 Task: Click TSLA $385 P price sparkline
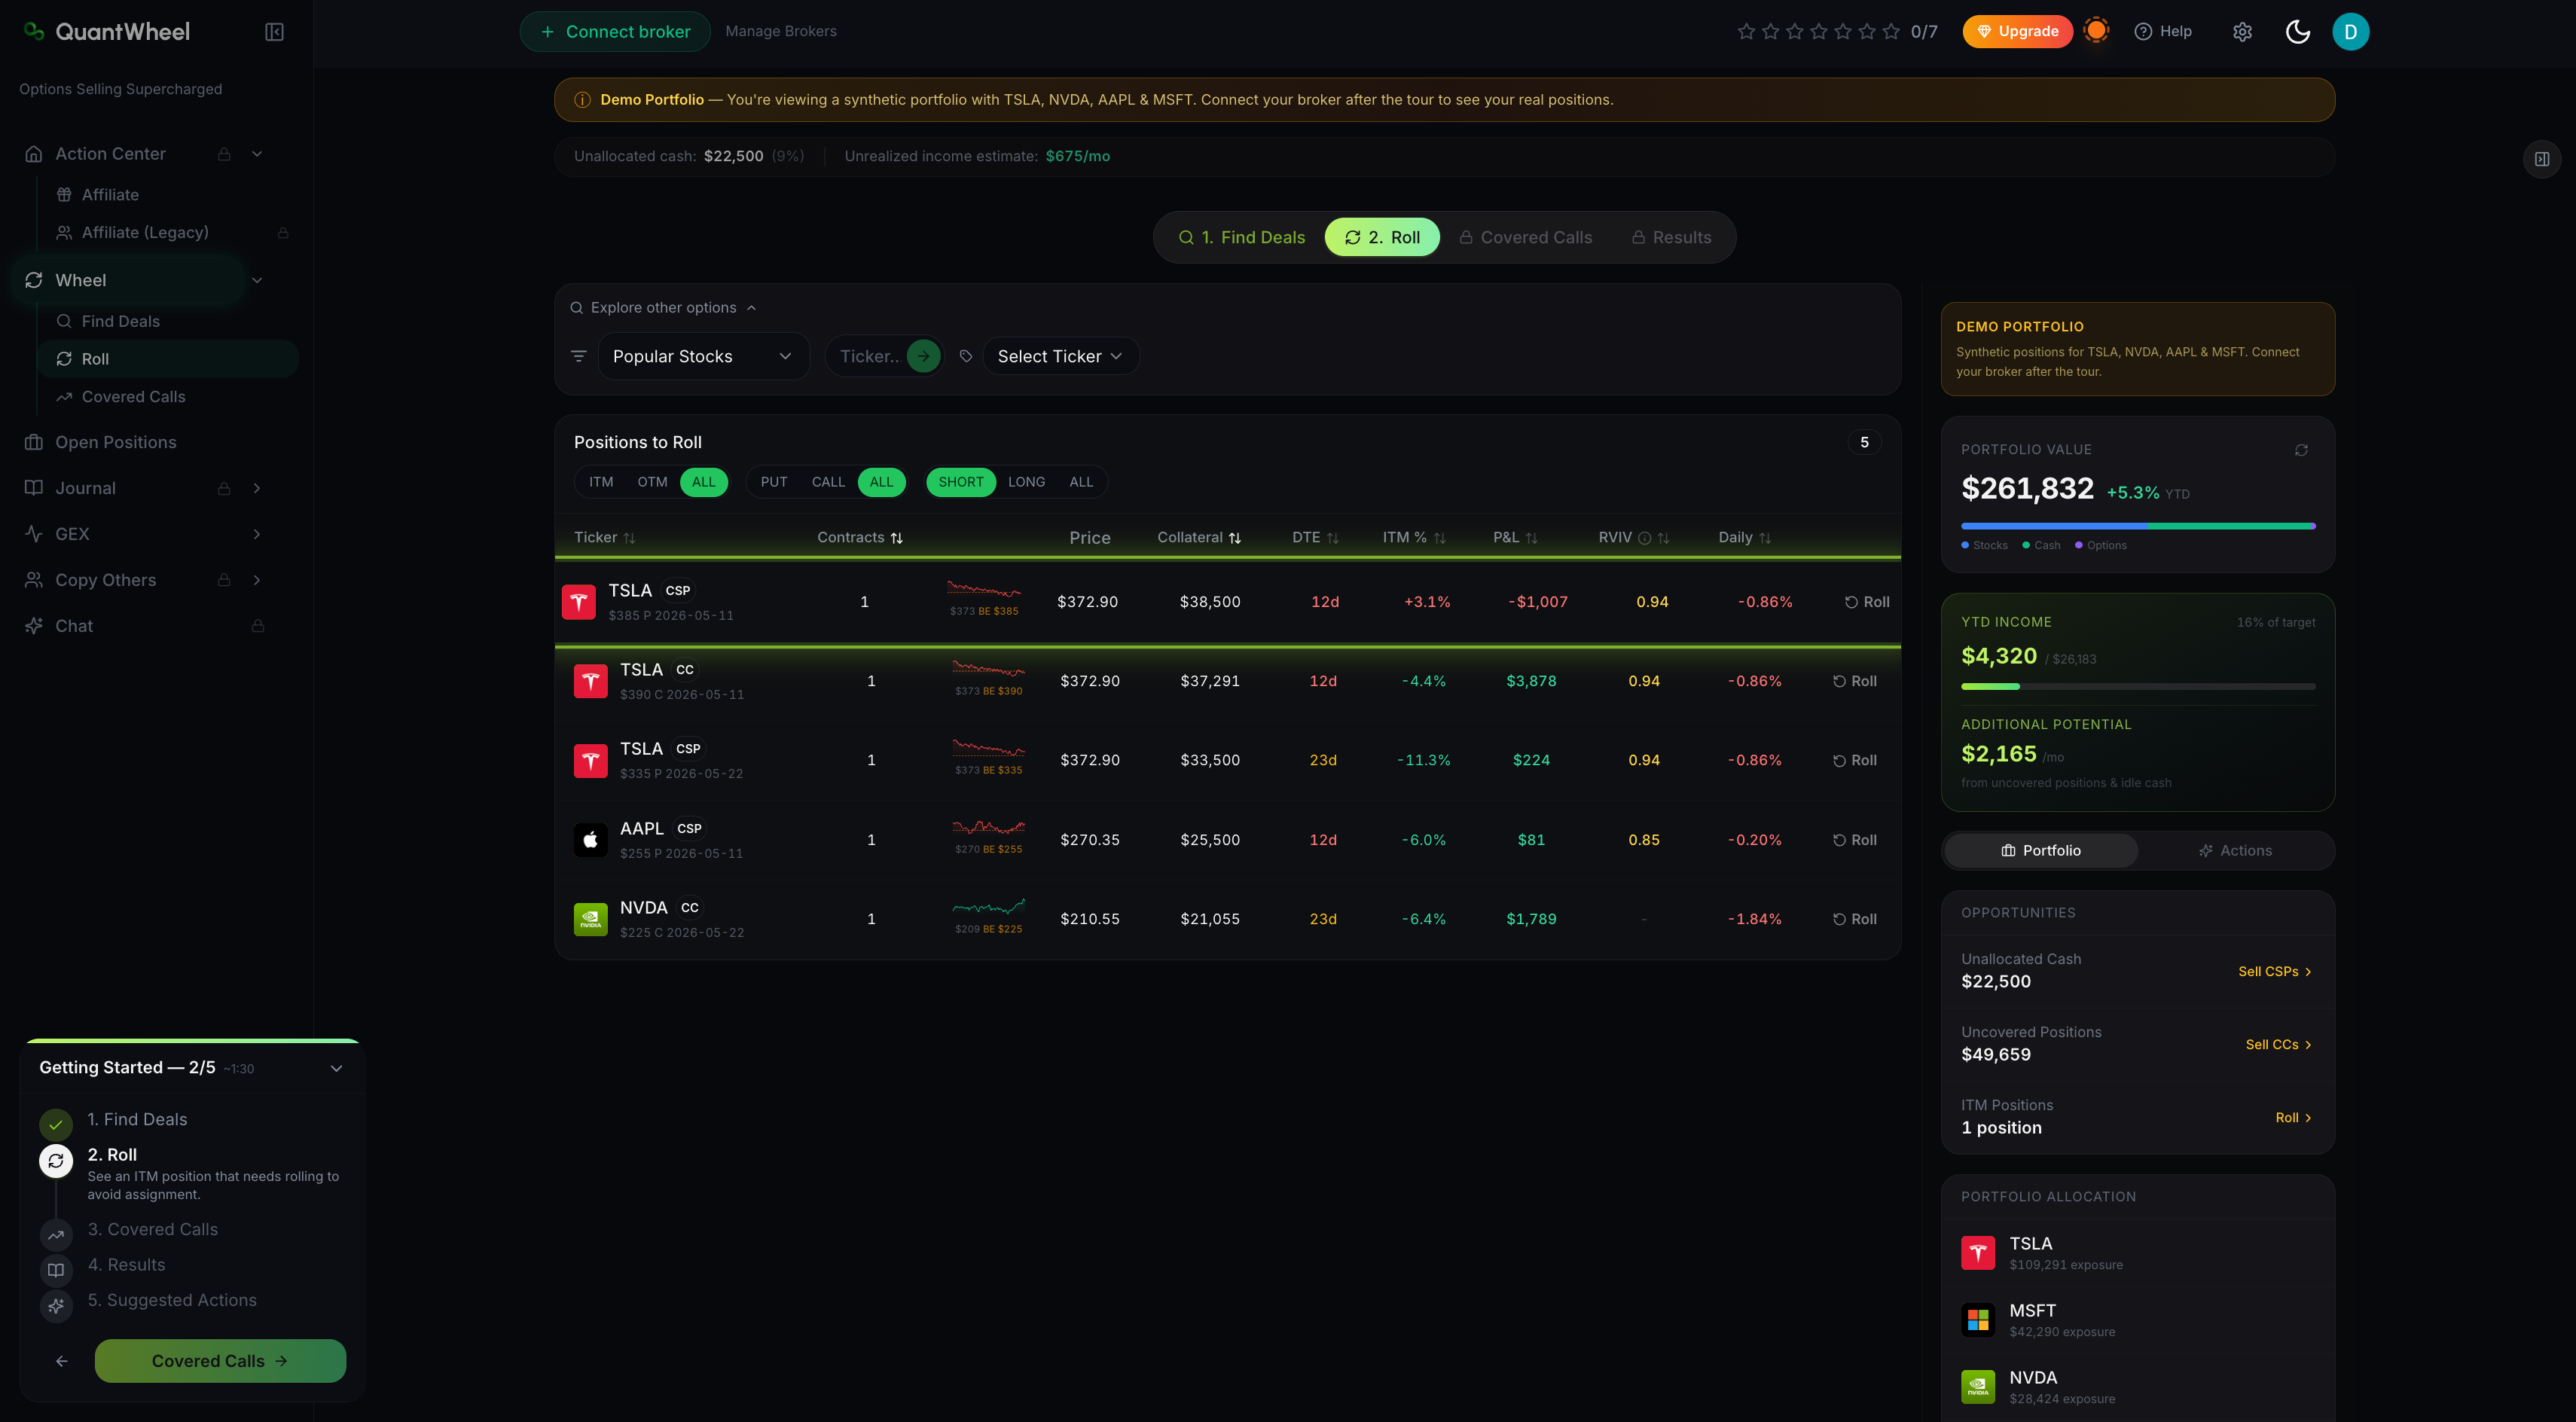984,590
